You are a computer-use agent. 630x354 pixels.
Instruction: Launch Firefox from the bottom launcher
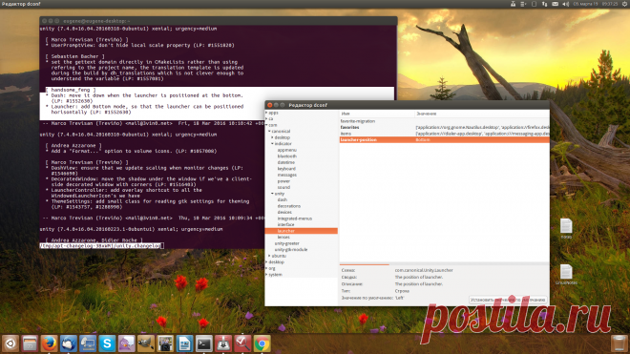click(x=49, y=344)
